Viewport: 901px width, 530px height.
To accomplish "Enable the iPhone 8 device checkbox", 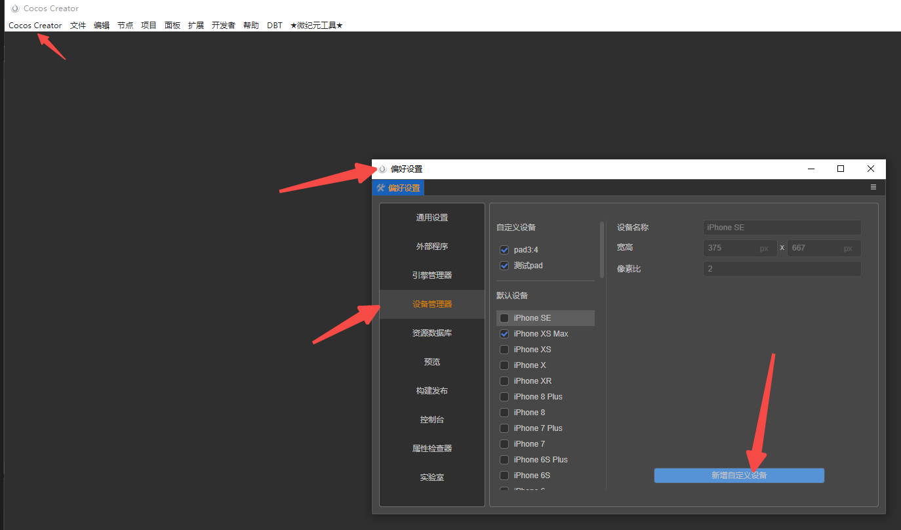I will tap(504, 413).
